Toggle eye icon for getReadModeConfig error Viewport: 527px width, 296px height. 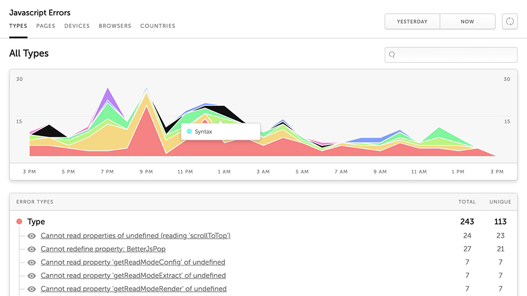point(32,262)
